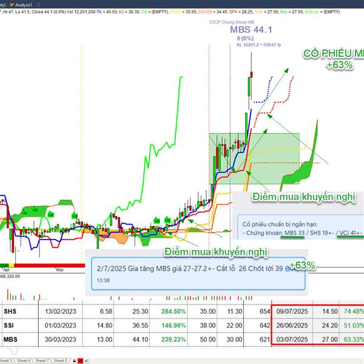The image size is (364, 364).
Task: Click the '30/03/2023' date cell
Action: tap(60, 339)
